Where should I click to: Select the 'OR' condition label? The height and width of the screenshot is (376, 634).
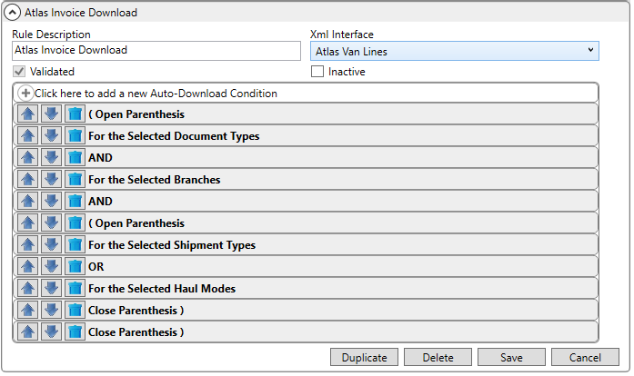coord(96,266)
